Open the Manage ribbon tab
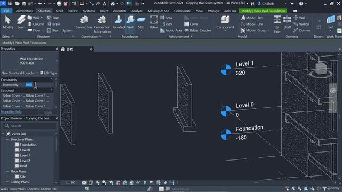Viewport: 342px width, 192px height. coord(213,11)
